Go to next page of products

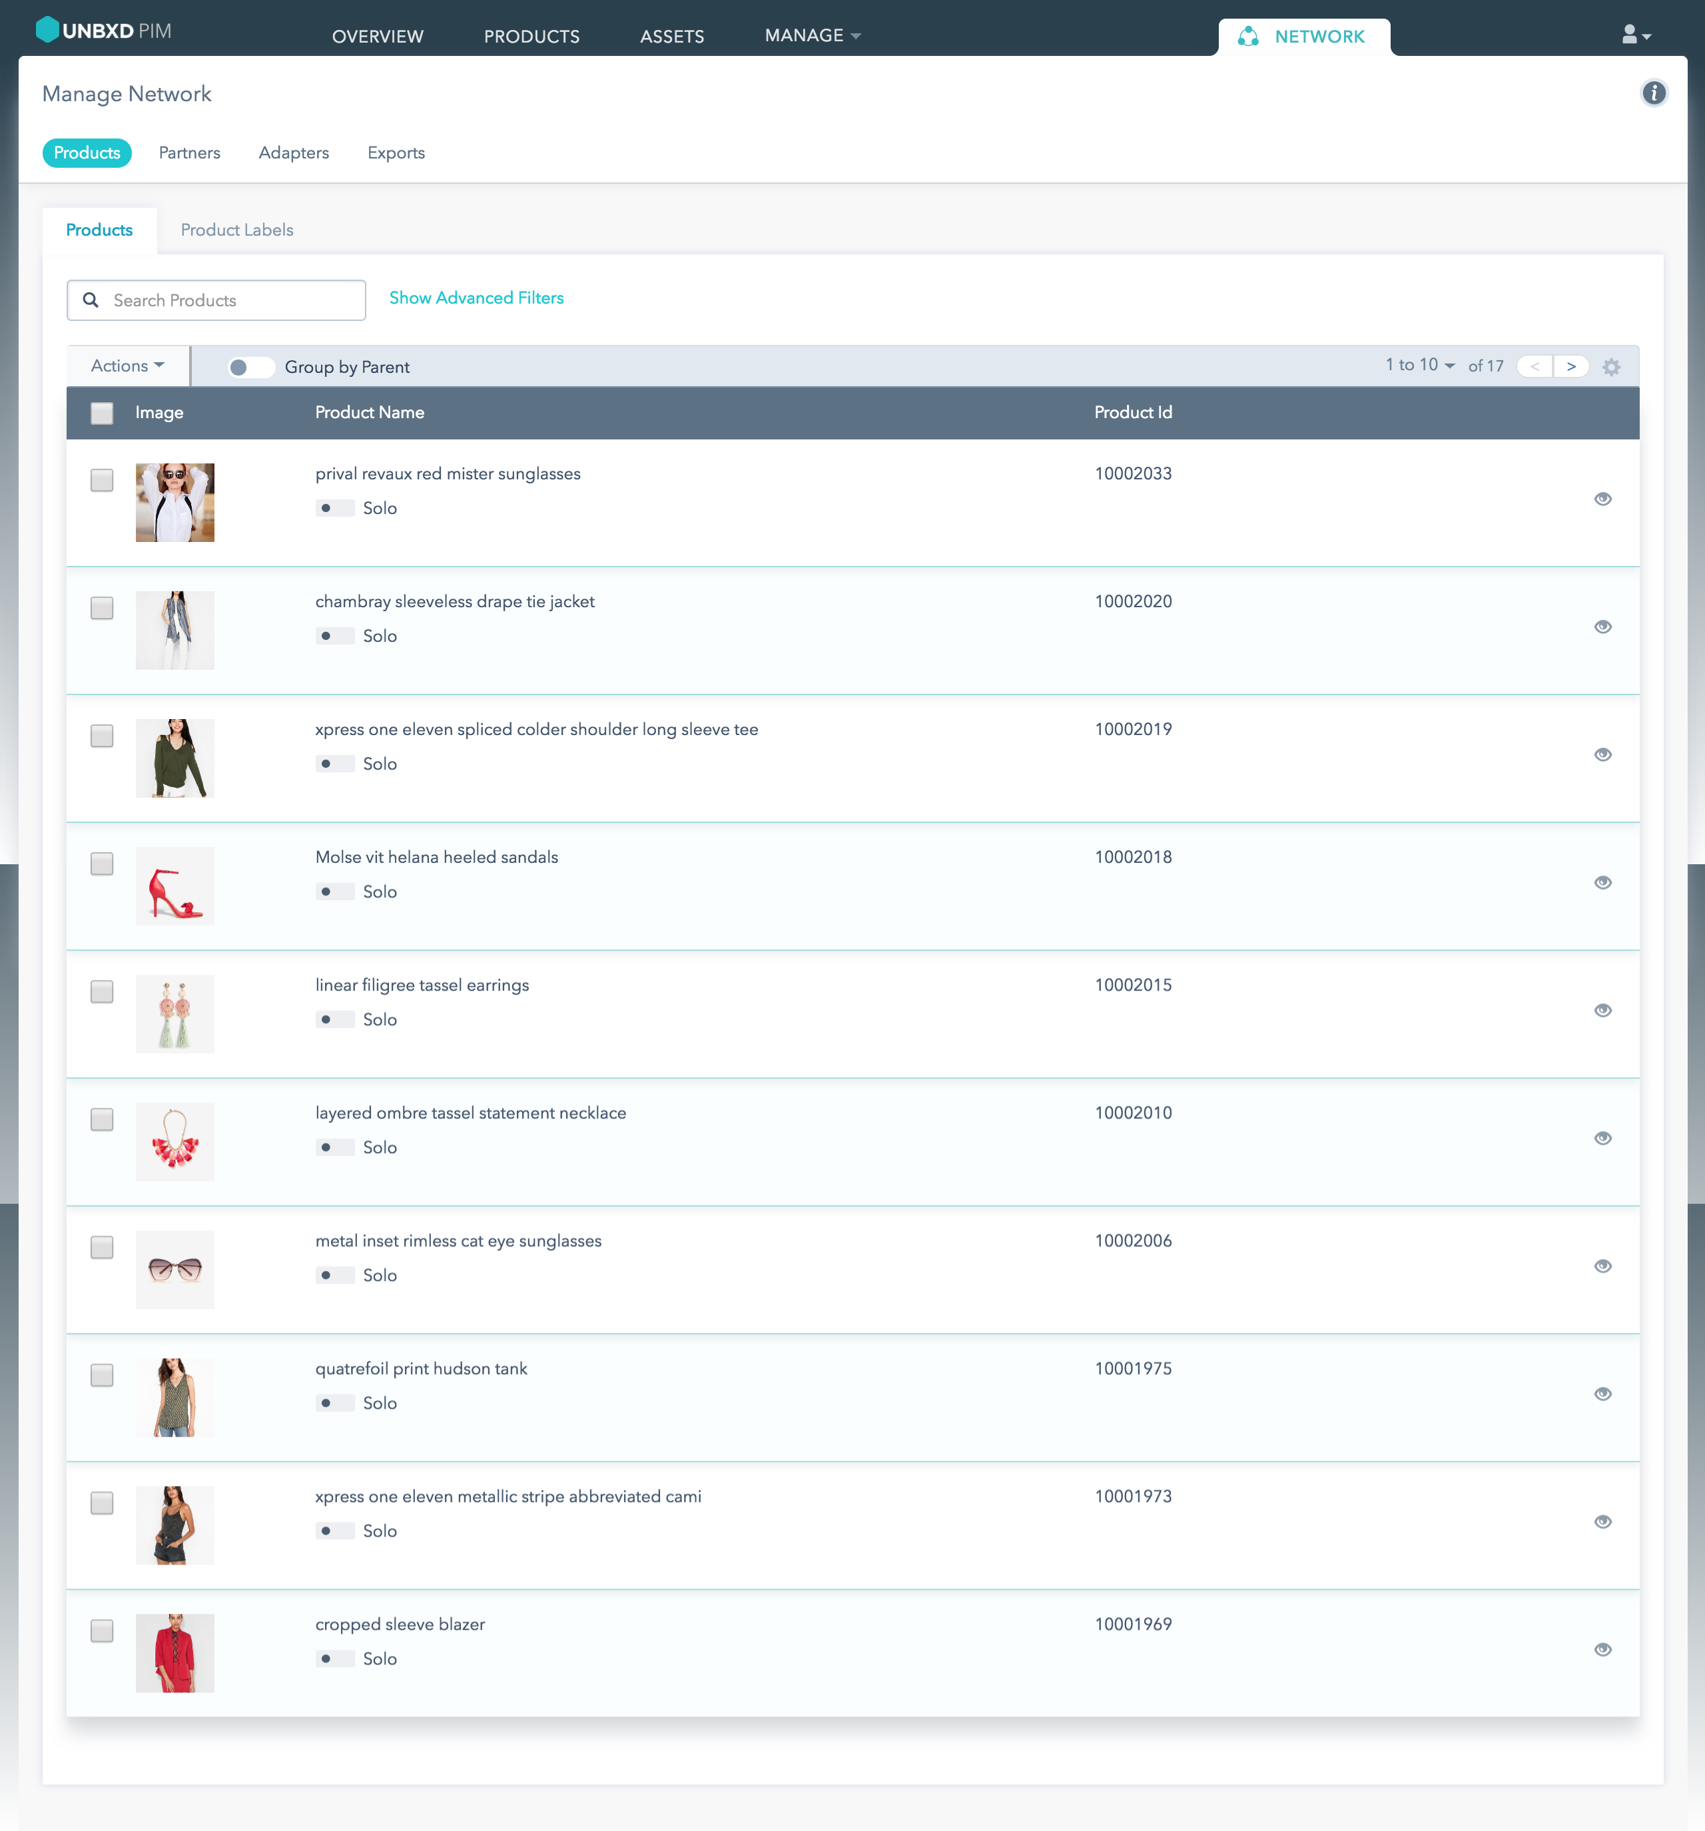tap(1571, 367)
